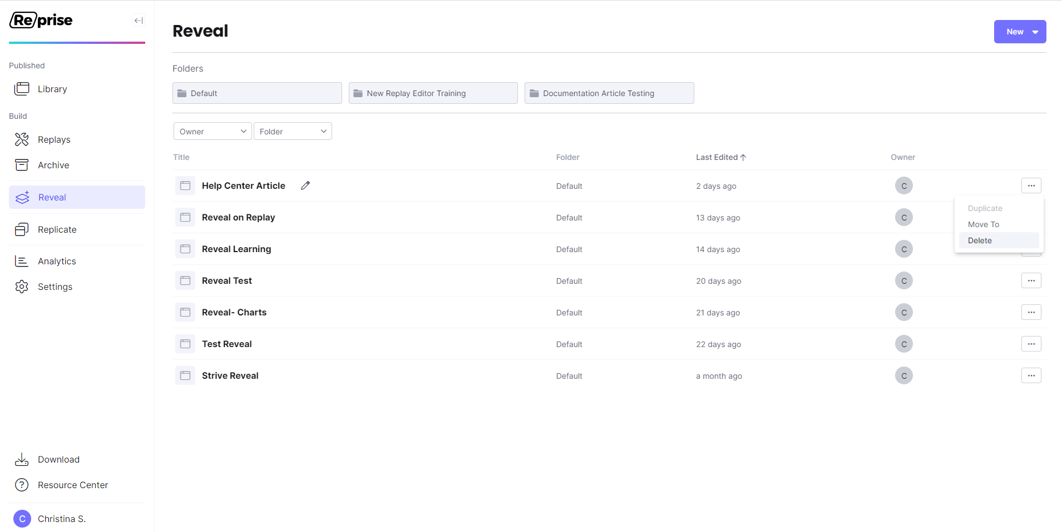The image size is (1062, 532).
Task: Click the Reveal- Charts row icon
Action: pos(185,312)
